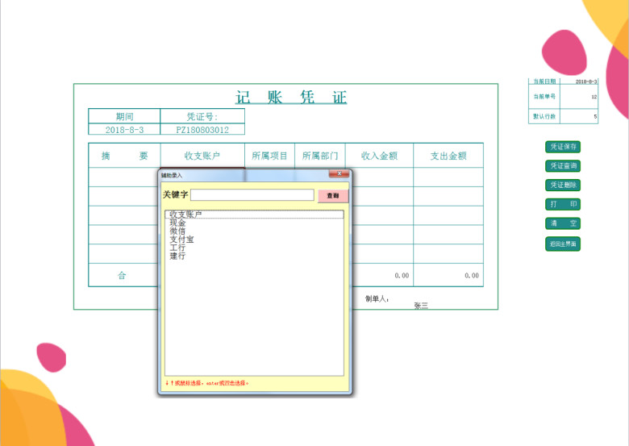Click the 查询 button in the dialog
629x446 pixels.
point(333,196)
